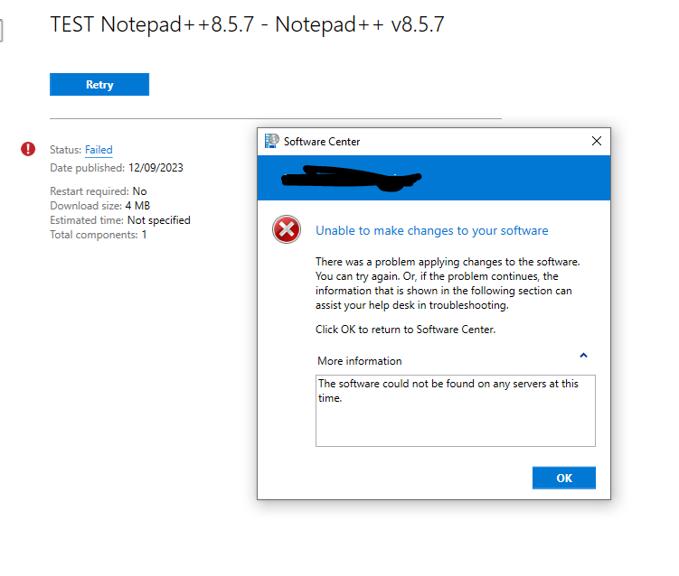
Task: Click the Restart required: No text
Action: pos(99,191)
